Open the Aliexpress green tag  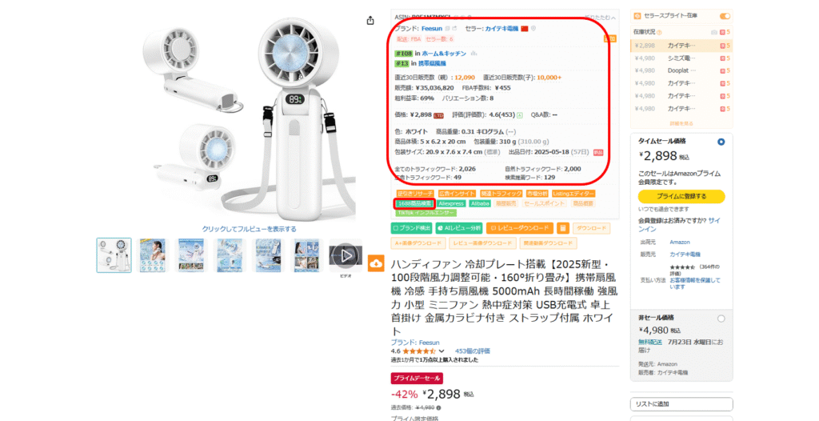point(451,203)
